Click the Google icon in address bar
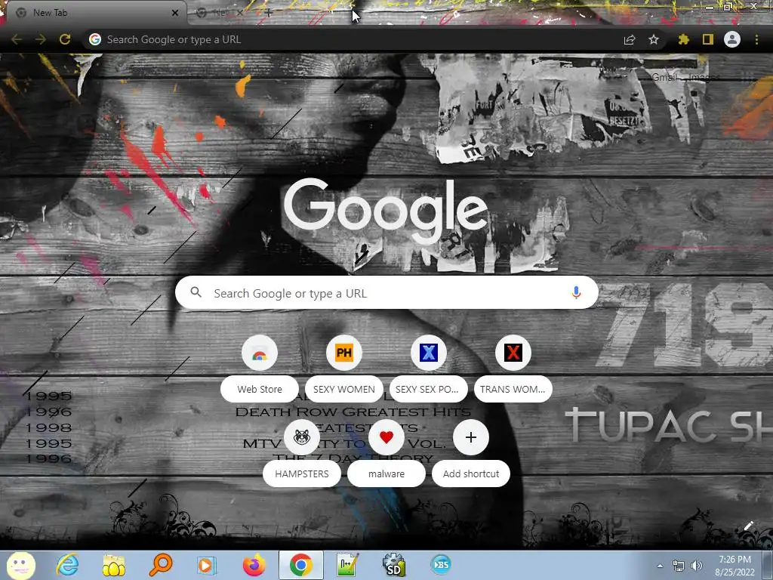The height and width of the screenshot is (580, 773). point(95,39)
